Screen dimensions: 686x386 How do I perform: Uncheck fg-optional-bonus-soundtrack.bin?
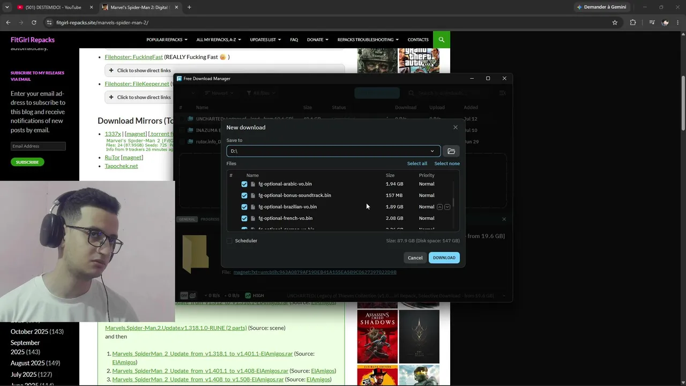[244, 195]
